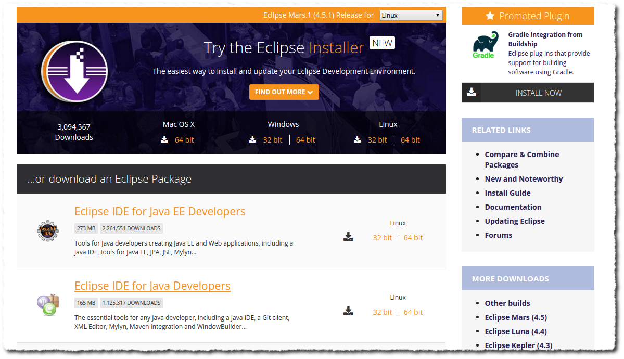Open the Linux release platform dropdown
Viewport: 624px width, 359px height.
[x=411, y=15]
